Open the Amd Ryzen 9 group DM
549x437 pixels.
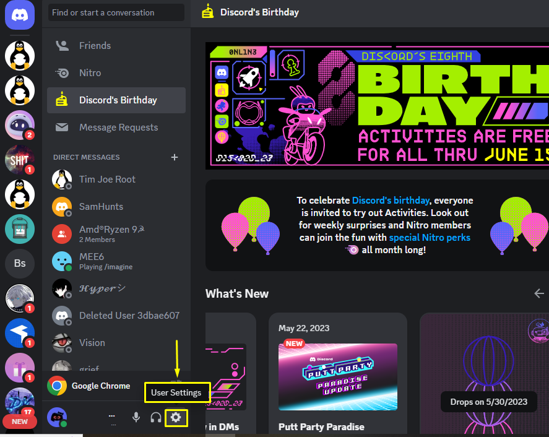(x=116, y=234)
